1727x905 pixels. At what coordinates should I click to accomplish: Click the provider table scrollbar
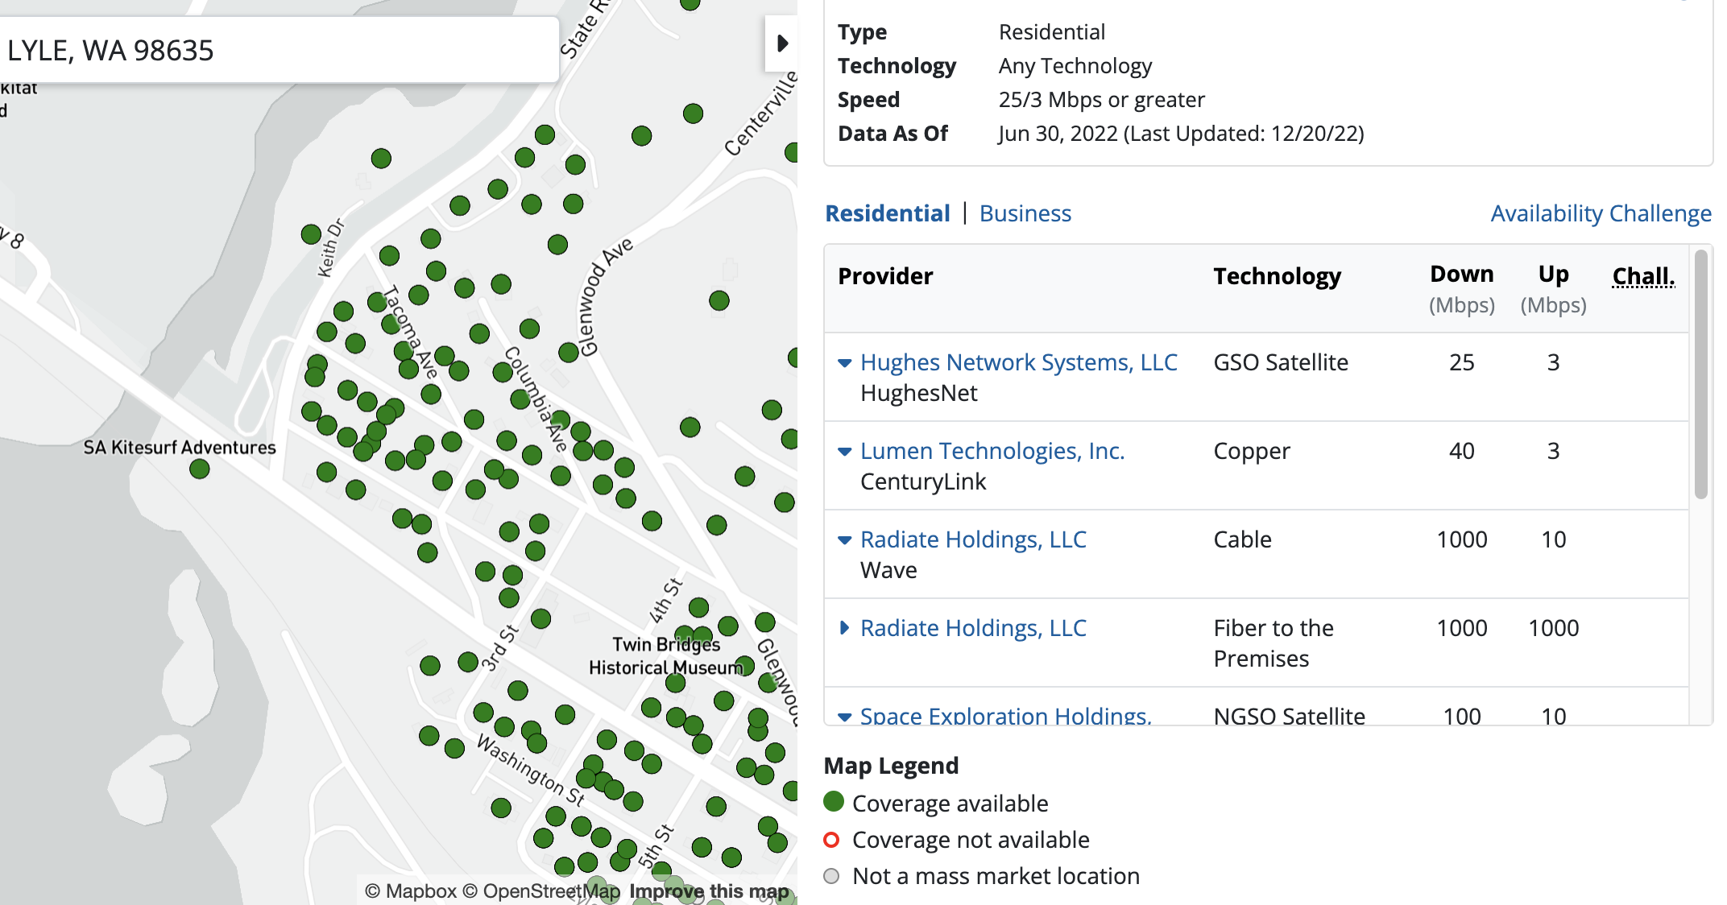click(1701, 374)
